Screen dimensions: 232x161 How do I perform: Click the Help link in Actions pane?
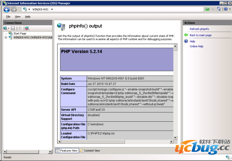pyautogui.click(x=192, y=41)
